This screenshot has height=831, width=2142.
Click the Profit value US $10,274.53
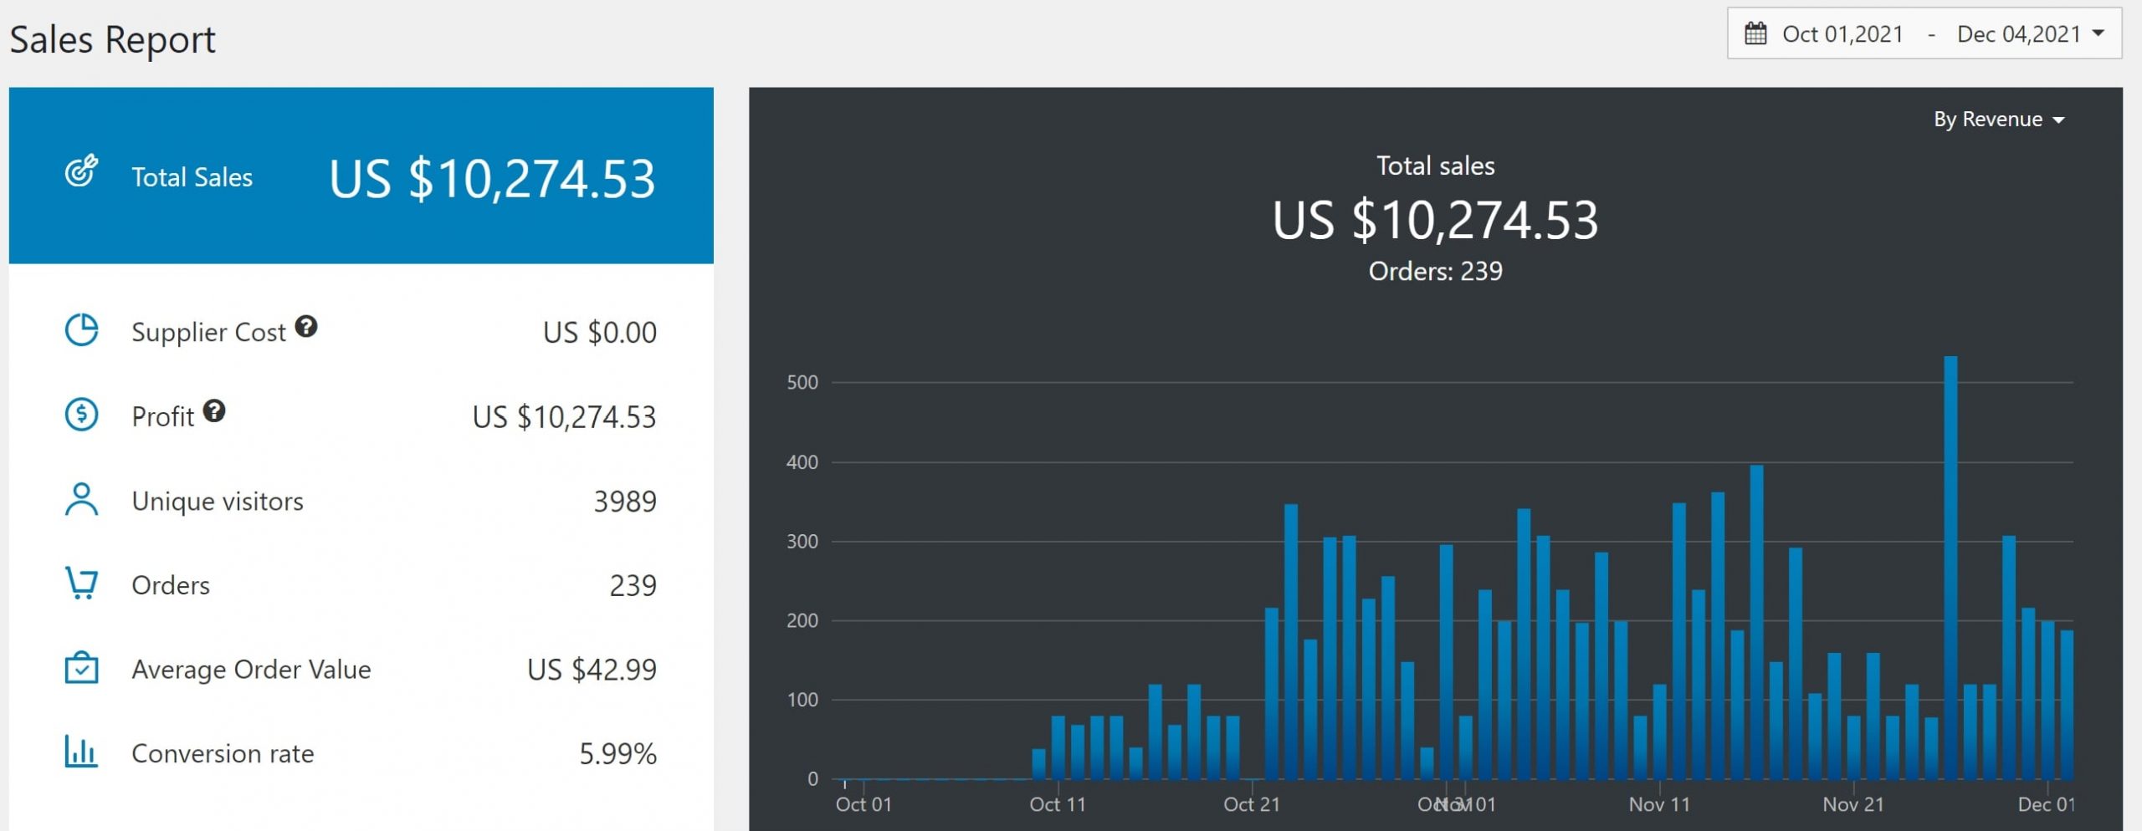(564, 417)
